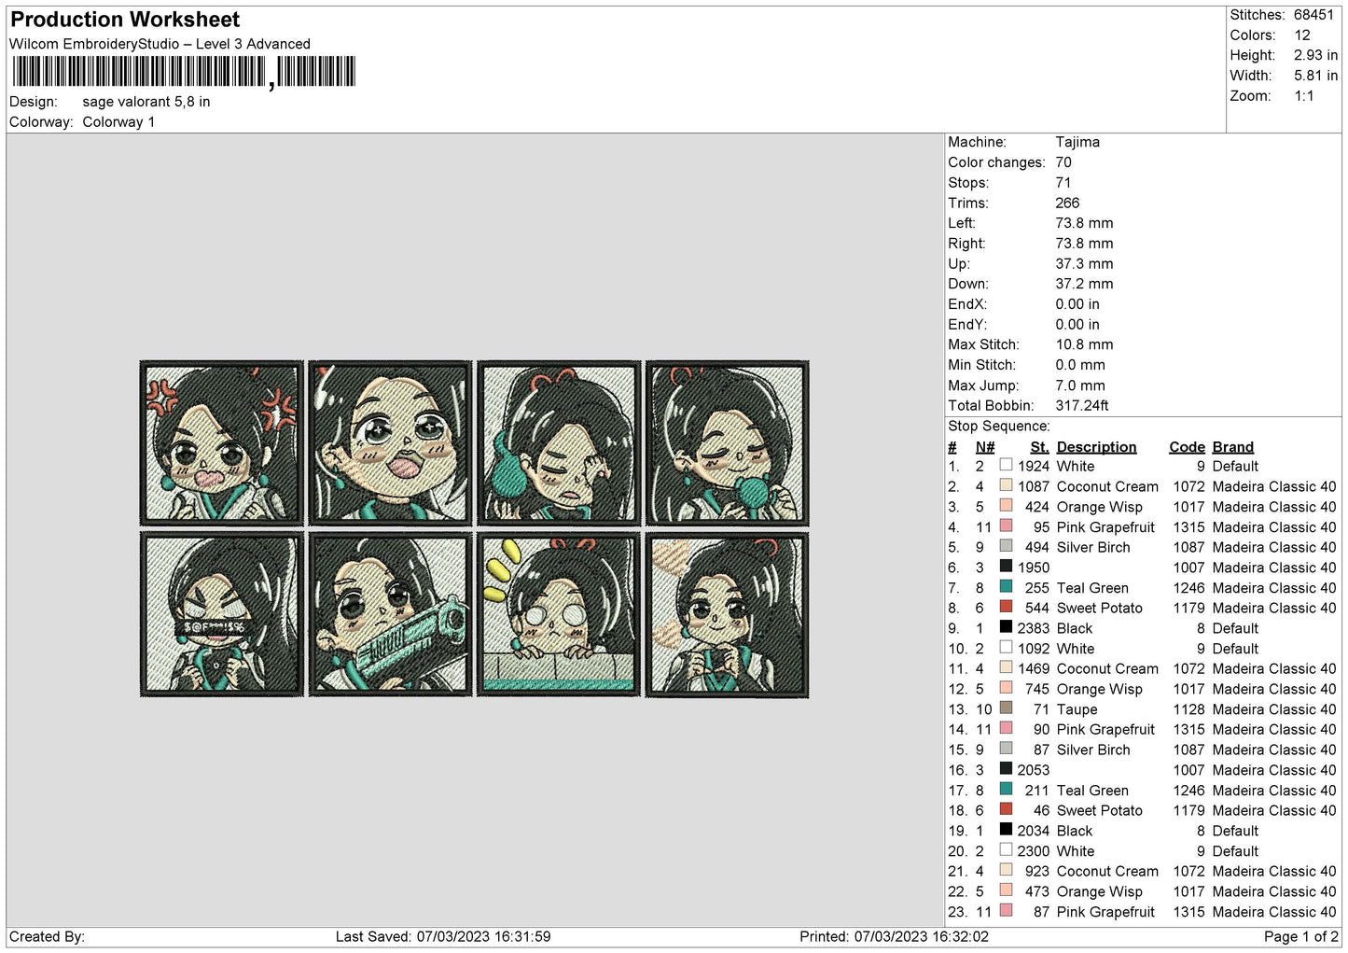
Task: Click the Taupe color swatch in row 13
Action: 1006,708
